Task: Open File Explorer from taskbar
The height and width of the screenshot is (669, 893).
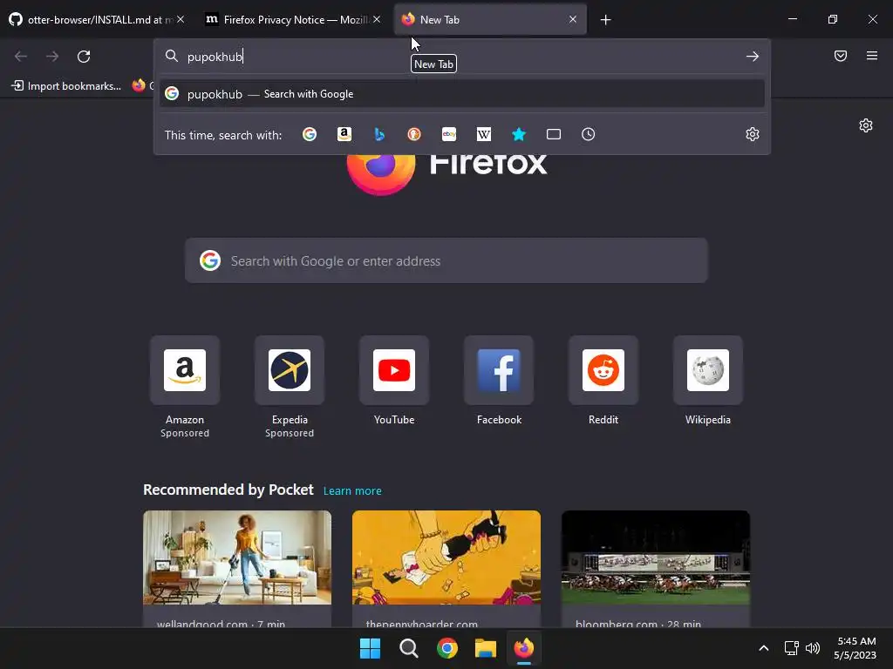Action: [486, 648]
